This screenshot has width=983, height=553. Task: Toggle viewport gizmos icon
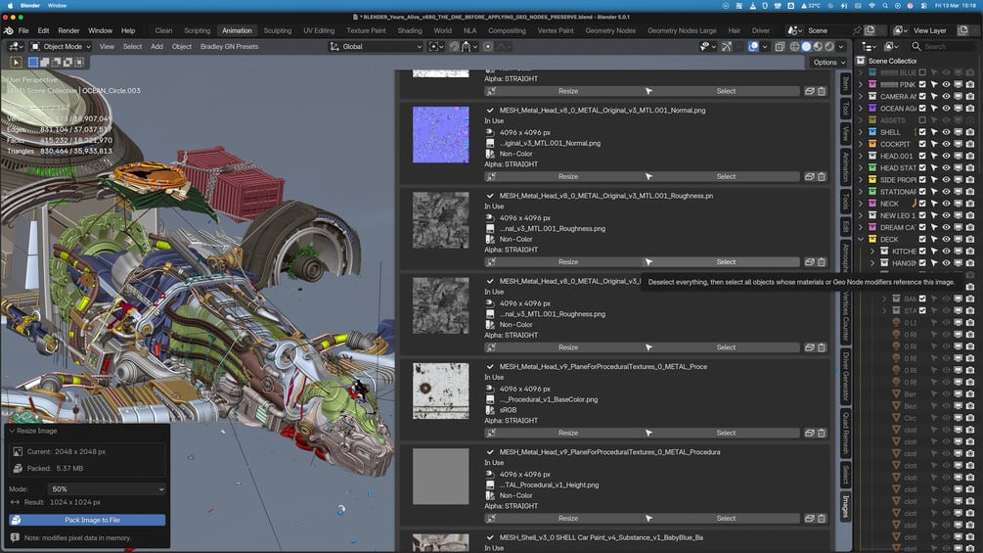[727, 46]
